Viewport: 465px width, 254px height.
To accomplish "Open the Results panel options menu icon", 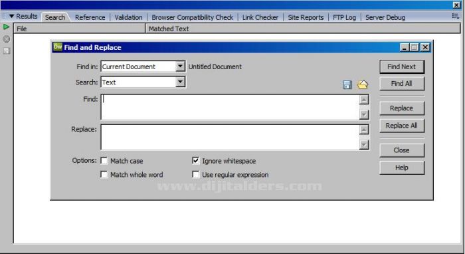I will coord(456,16).
